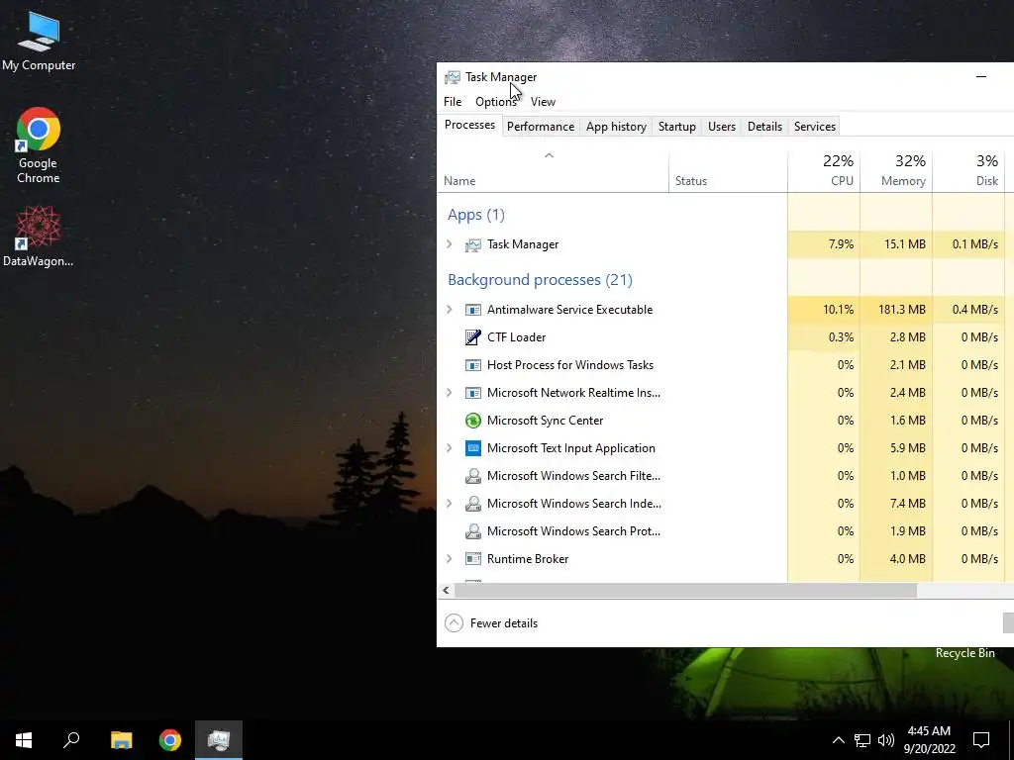Sort by the Name column header
Viewport: 1014px width, 760px height.
coord(553,171)
